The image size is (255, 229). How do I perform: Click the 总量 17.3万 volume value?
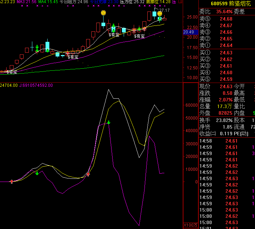(224, 106)
